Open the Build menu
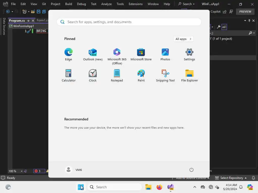The image size is (258, 193). pos(69,4)
